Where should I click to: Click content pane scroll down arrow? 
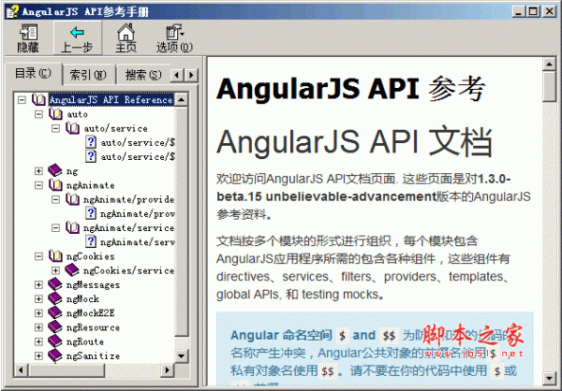[549, 377]
